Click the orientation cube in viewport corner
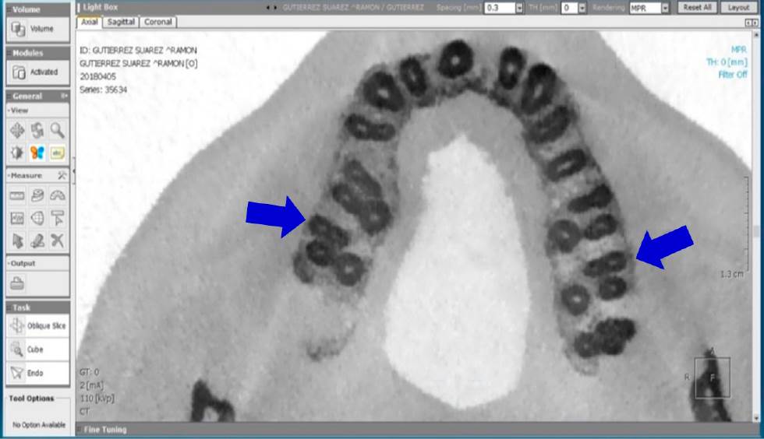 point(712,377)
